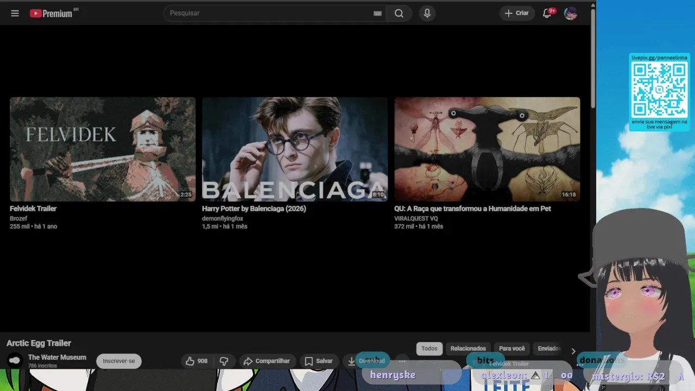The height and width of the screenshot is (391, 695).
Task: Open the YouTube hamburger guide menu
Action: [x=15, y=13]
